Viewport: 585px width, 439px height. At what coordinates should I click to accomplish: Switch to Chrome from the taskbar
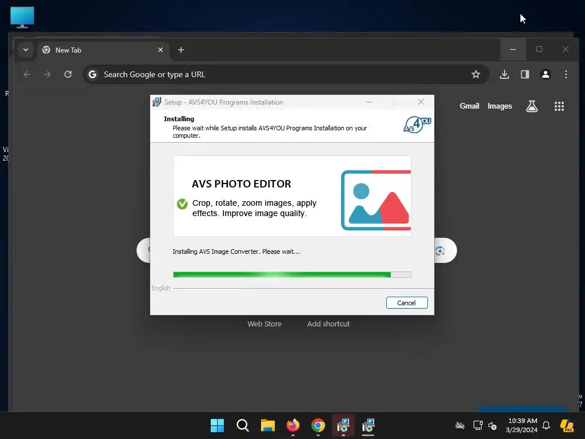tap(318, 425)
